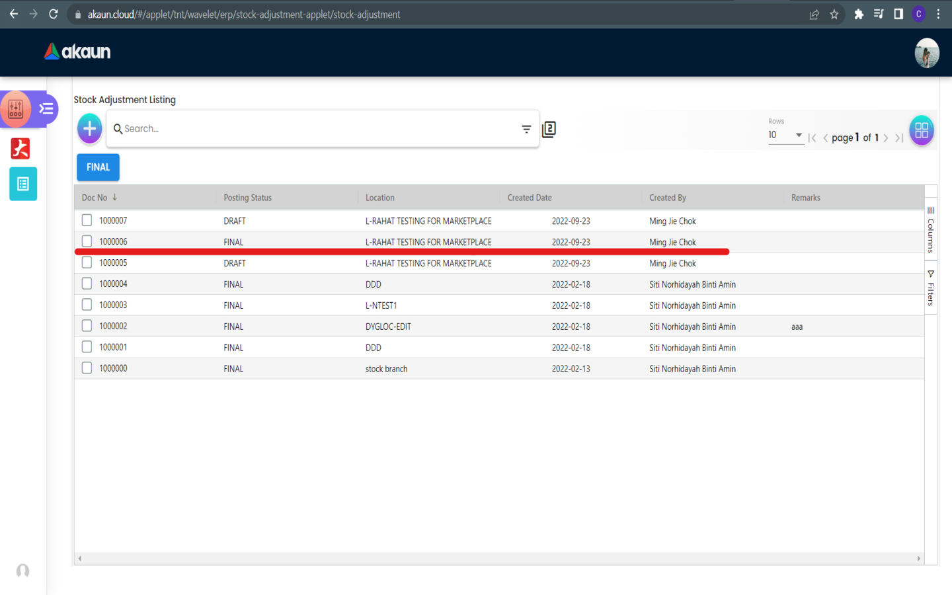Click into the Search input field
The height and width of the screenshot is (595, 952).
tap(317, 129)
